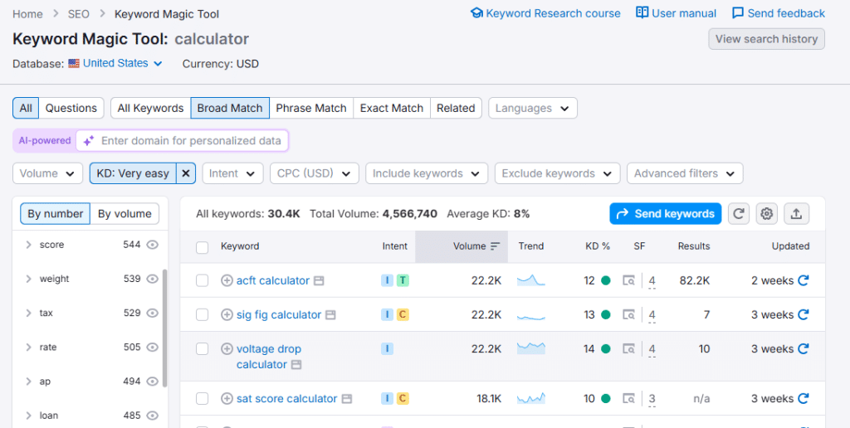
Task: Open the Advanced filters dropdown
Action: [685, 173]
